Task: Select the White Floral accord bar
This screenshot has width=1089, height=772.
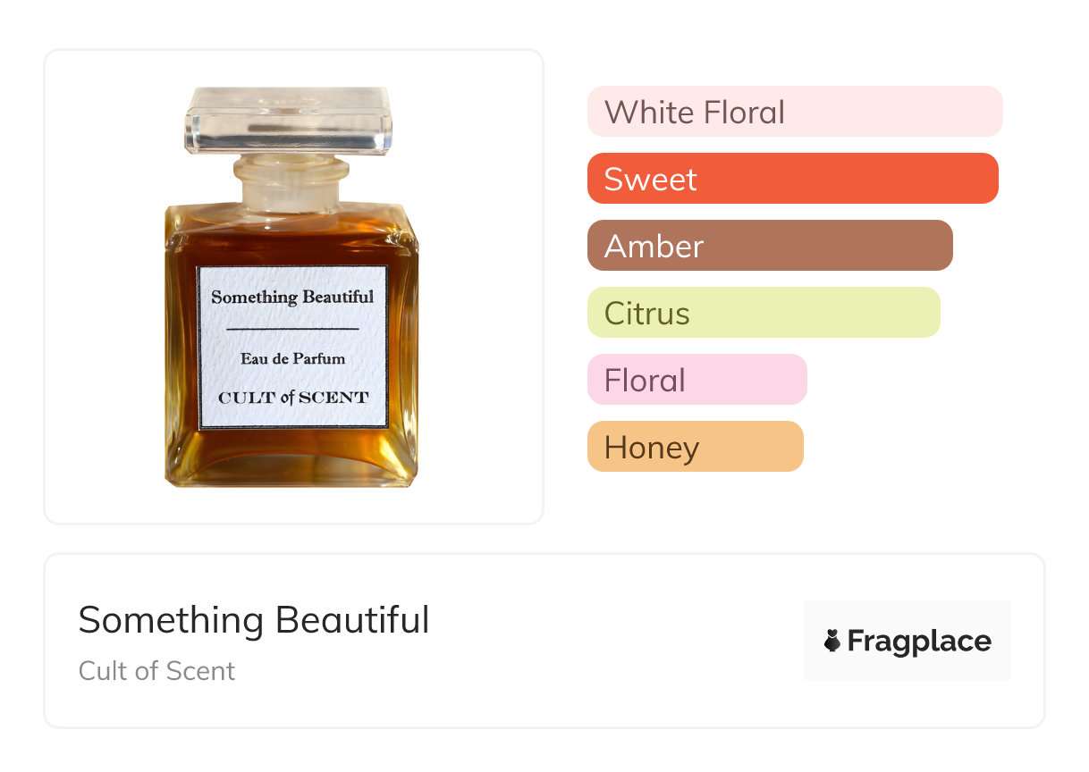Action: tap(794, 112)
